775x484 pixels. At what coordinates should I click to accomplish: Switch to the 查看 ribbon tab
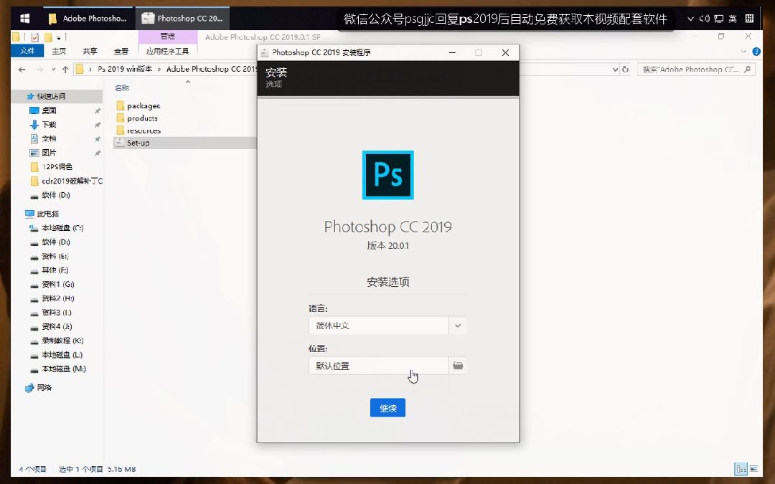[x=121, y=51]
